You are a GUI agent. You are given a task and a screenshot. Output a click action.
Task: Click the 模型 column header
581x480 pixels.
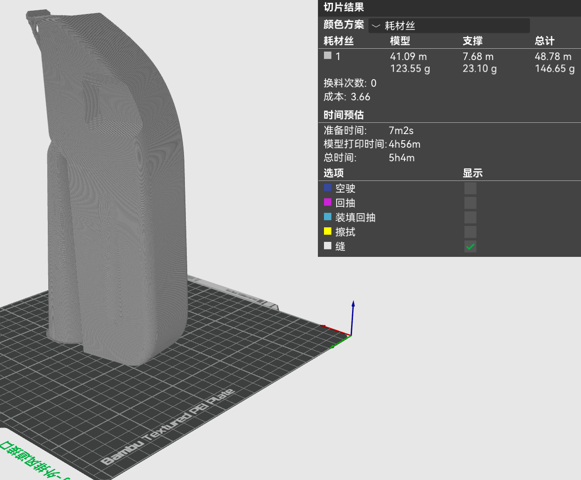click(x=400, y=41)
